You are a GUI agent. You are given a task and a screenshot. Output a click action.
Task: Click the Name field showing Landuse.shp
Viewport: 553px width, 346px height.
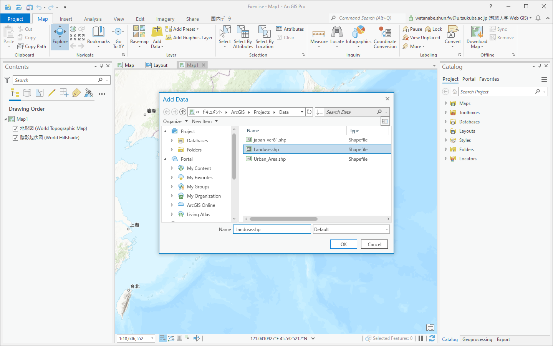tap(272, 230)
